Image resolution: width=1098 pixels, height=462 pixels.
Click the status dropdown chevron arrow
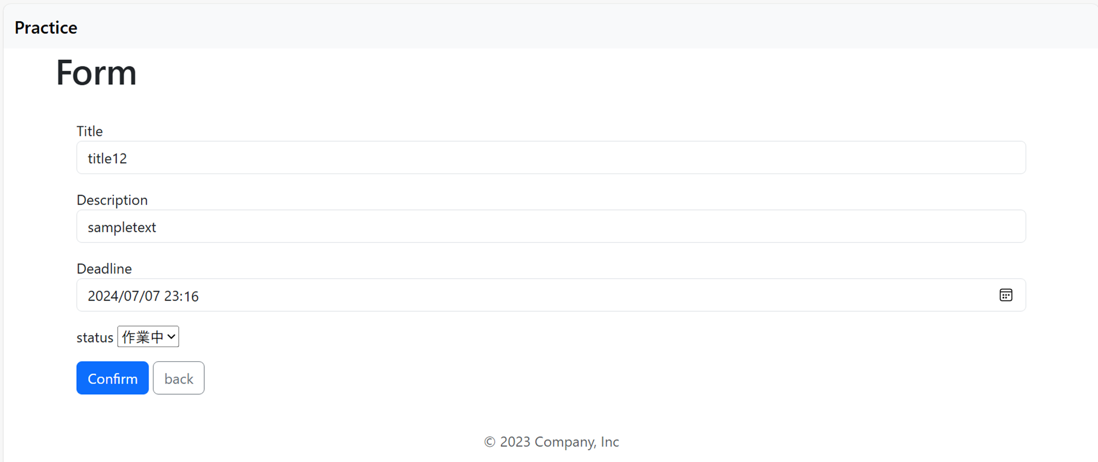[x=171, y=337]
